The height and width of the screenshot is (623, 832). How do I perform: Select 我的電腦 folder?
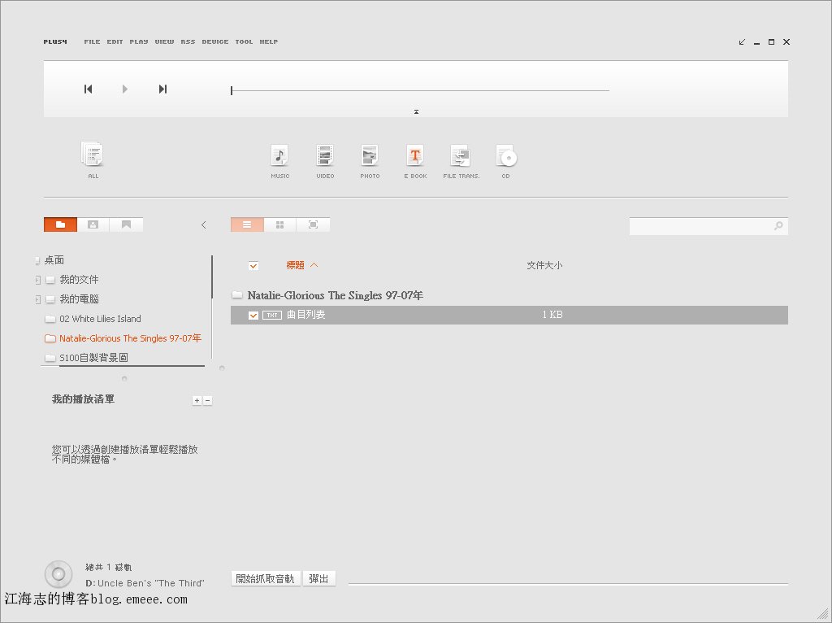[x=79, y=299]
